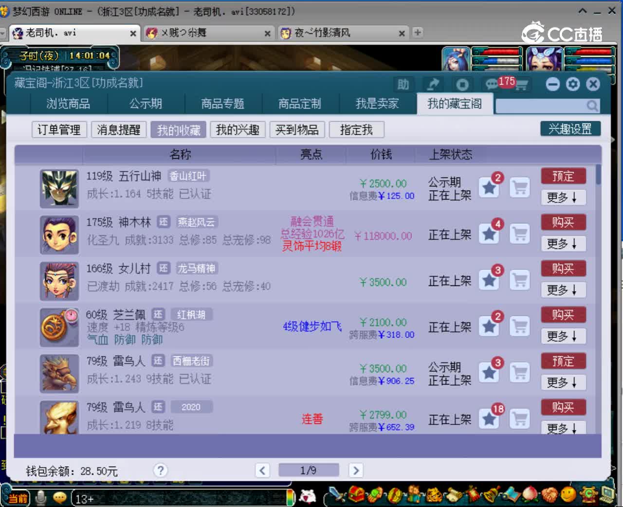Screen dimensions: 623x507
Task: Click the share arrow icon in header
Action: click(433, 85)
